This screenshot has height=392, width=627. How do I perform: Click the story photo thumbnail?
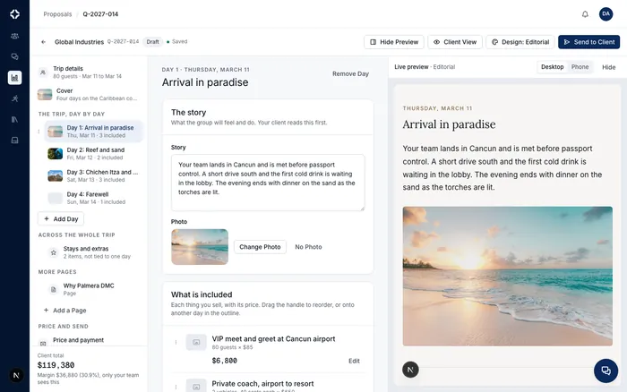click(x=200, y=247)
